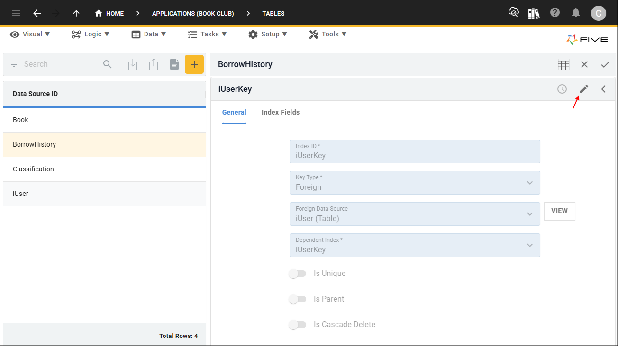Open user avatar C menu
The width and height of the screenshot is (618, 346).
[x=599, y=13]
